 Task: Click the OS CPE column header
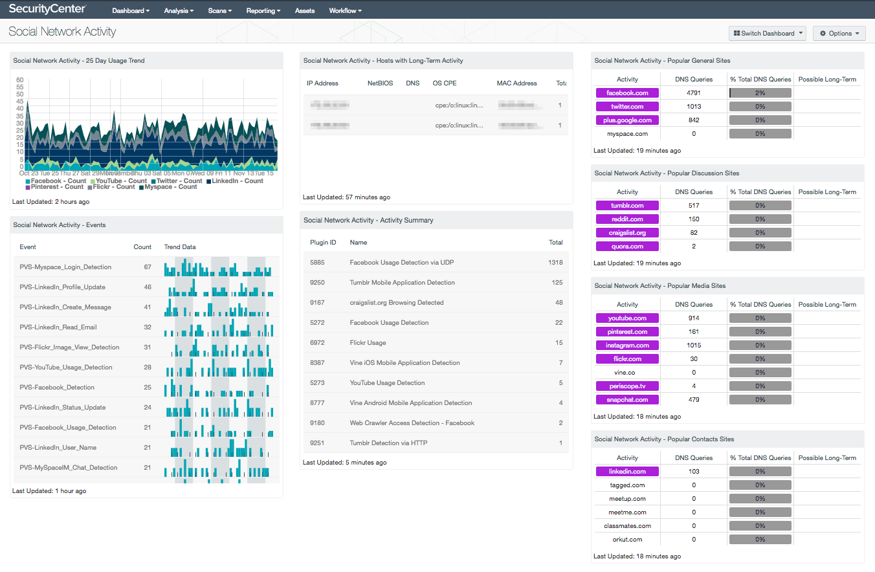click(x=445, y=83)
